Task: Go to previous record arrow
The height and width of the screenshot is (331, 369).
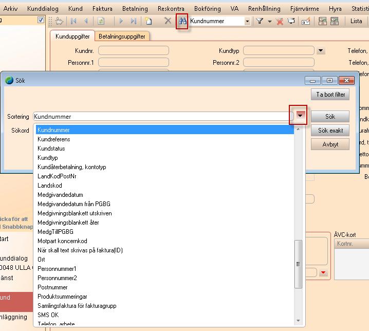Action: (x=86, y=21)
